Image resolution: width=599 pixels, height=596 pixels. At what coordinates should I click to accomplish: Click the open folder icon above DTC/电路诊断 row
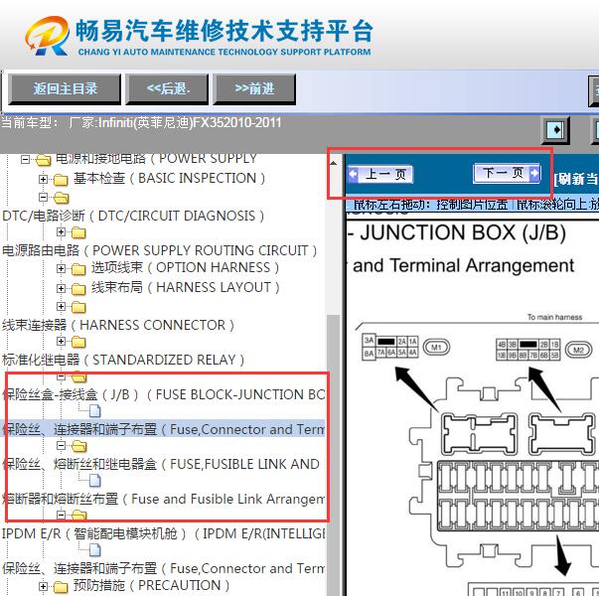click(62, 198)
